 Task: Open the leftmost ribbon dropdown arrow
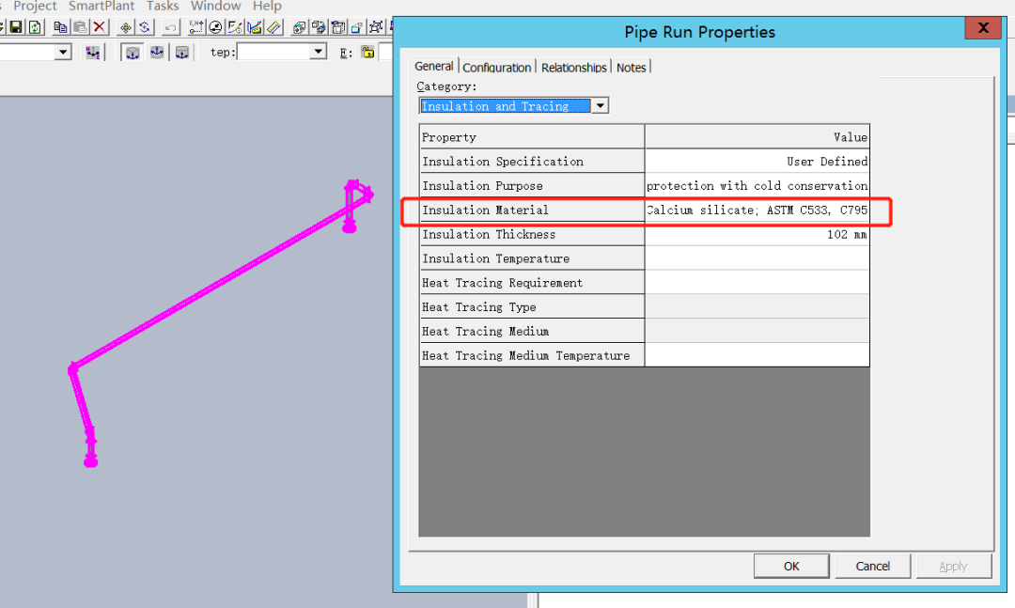(x=63, y=52)
